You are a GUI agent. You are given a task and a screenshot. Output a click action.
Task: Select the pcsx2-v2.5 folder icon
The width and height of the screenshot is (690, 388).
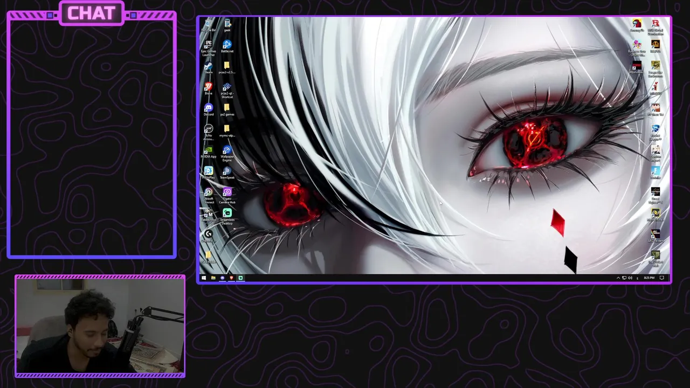point(227,67)
